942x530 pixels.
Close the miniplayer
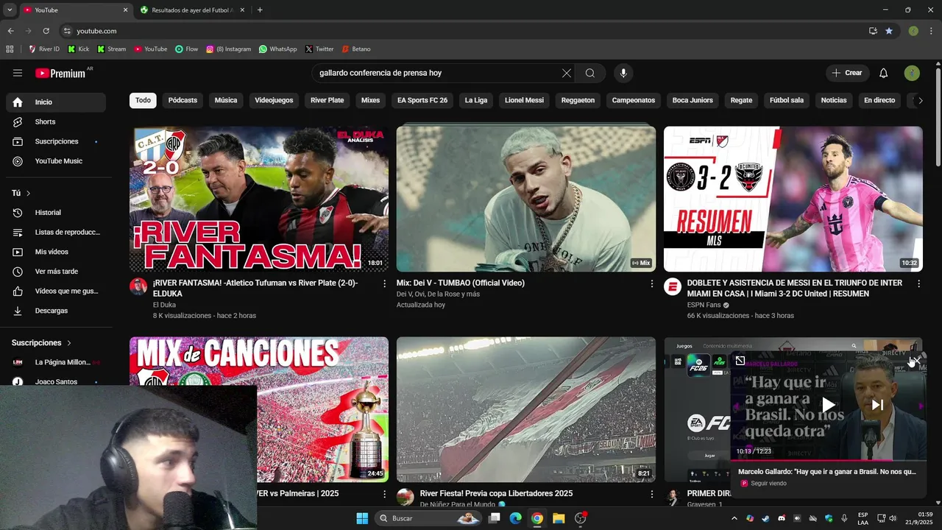pos(916,360)
